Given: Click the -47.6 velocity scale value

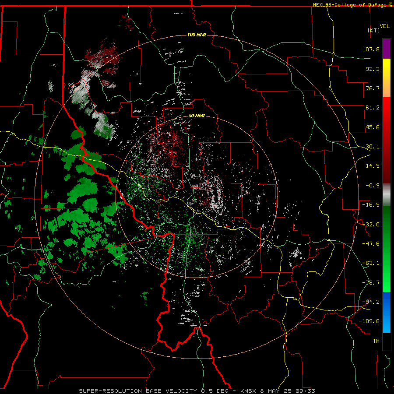Looking at the screenshot, I should (371, 244).
